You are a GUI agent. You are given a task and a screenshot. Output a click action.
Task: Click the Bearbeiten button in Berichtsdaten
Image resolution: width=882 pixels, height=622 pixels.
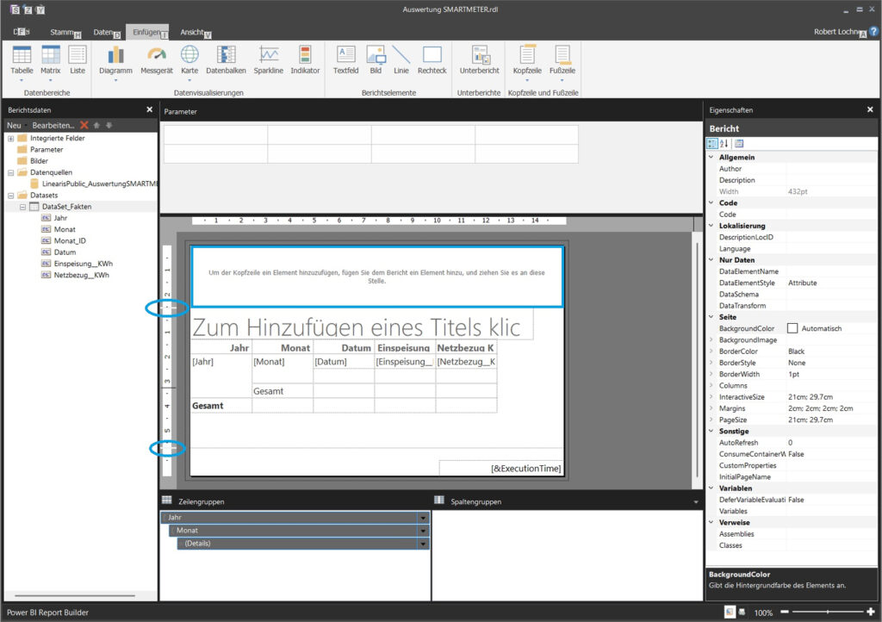[x=53, y=126]
